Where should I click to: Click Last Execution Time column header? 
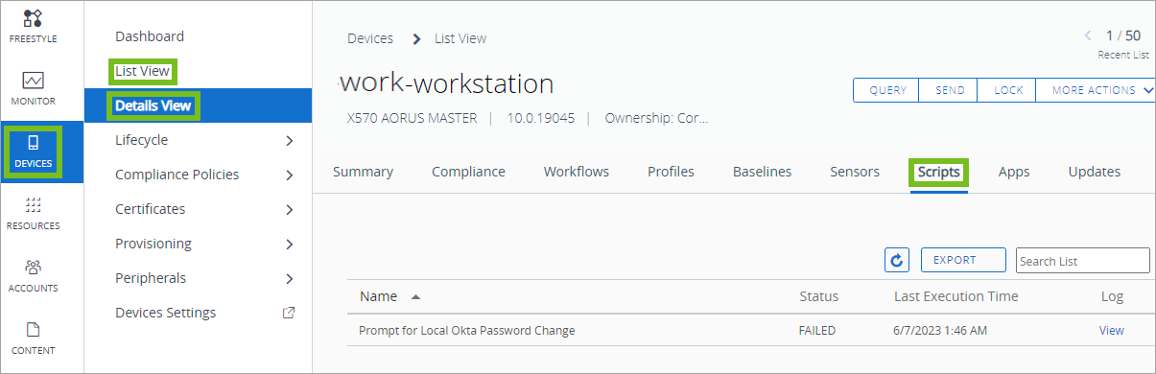coord(955,296)
